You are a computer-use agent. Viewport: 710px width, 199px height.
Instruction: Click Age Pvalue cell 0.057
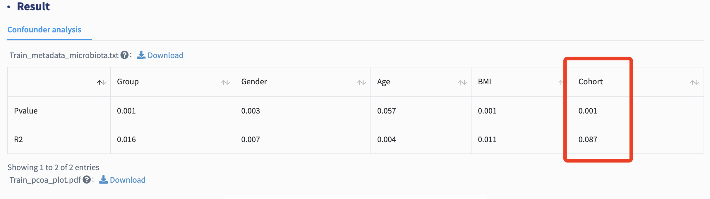387,111
